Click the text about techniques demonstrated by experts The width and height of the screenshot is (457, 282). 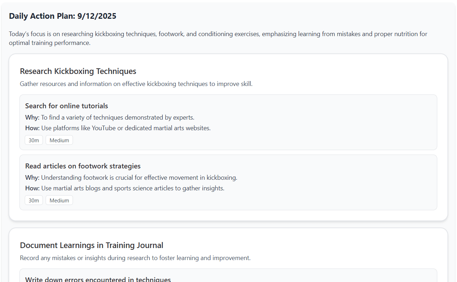click(x=118, y=117)
